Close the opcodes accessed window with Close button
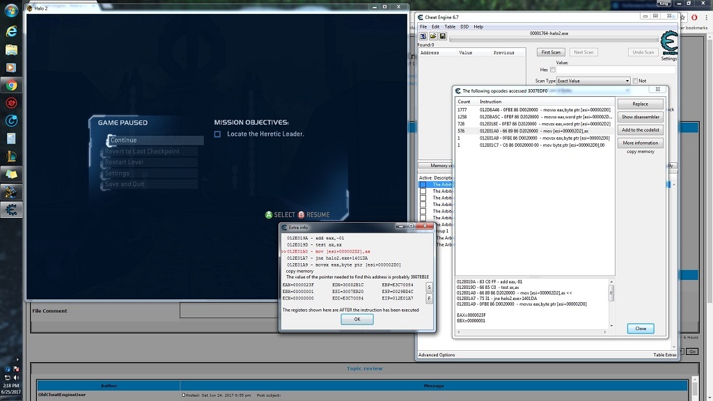This screenshot has height=401, width=713. click(x=641, y=329)
